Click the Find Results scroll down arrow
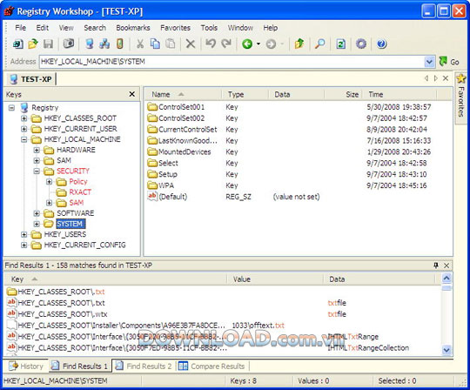 click(x=446, y=350)
